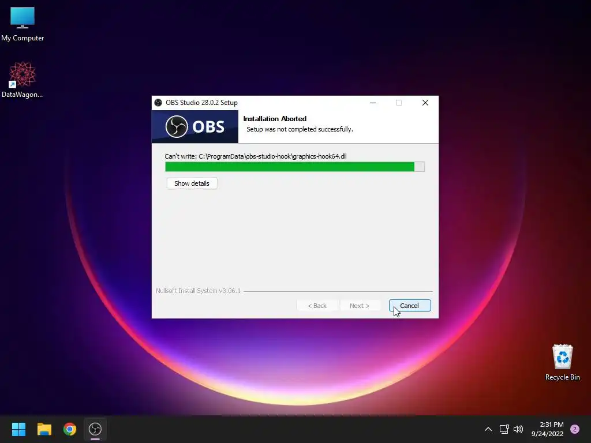Click the green installation progress bar

pos(295,167)
